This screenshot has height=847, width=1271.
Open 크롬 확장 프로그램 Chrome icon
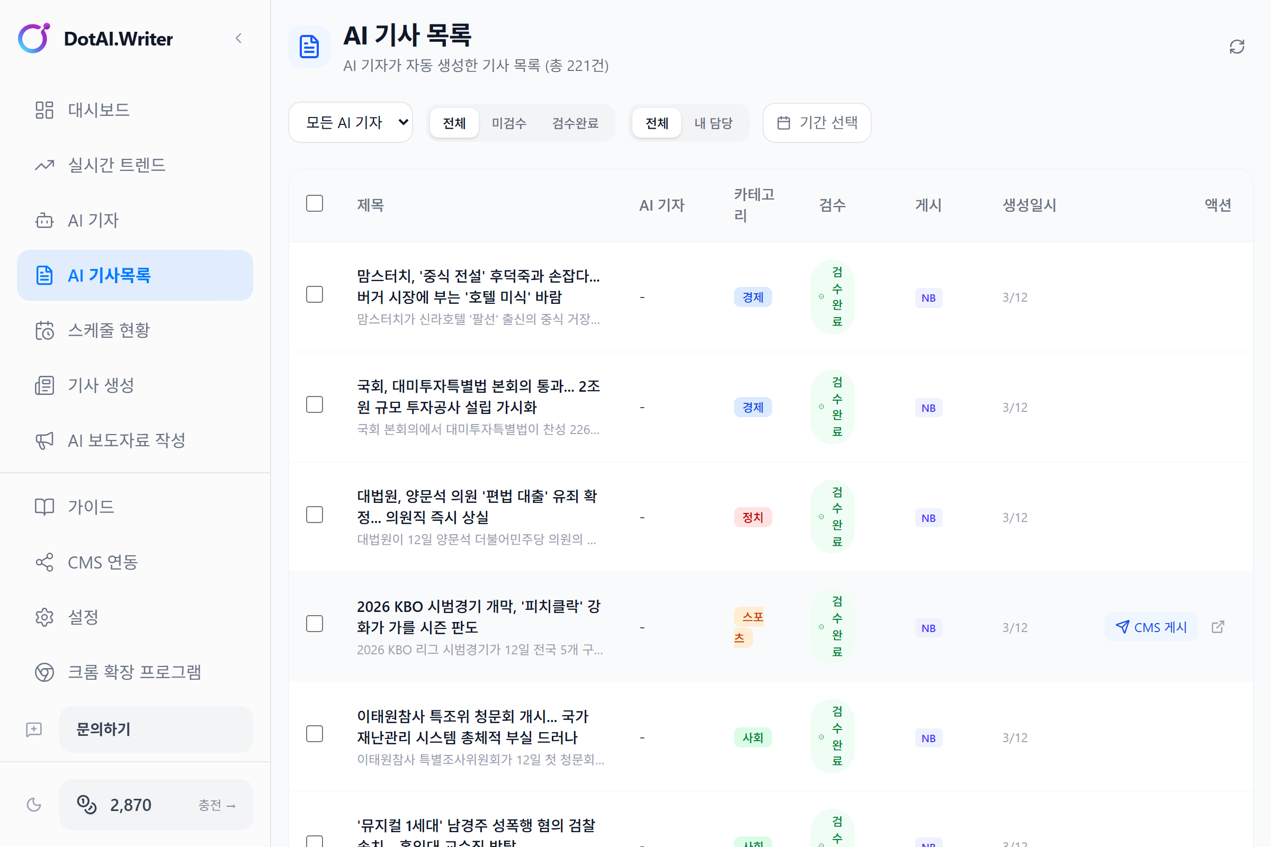[x=44, y=672]
